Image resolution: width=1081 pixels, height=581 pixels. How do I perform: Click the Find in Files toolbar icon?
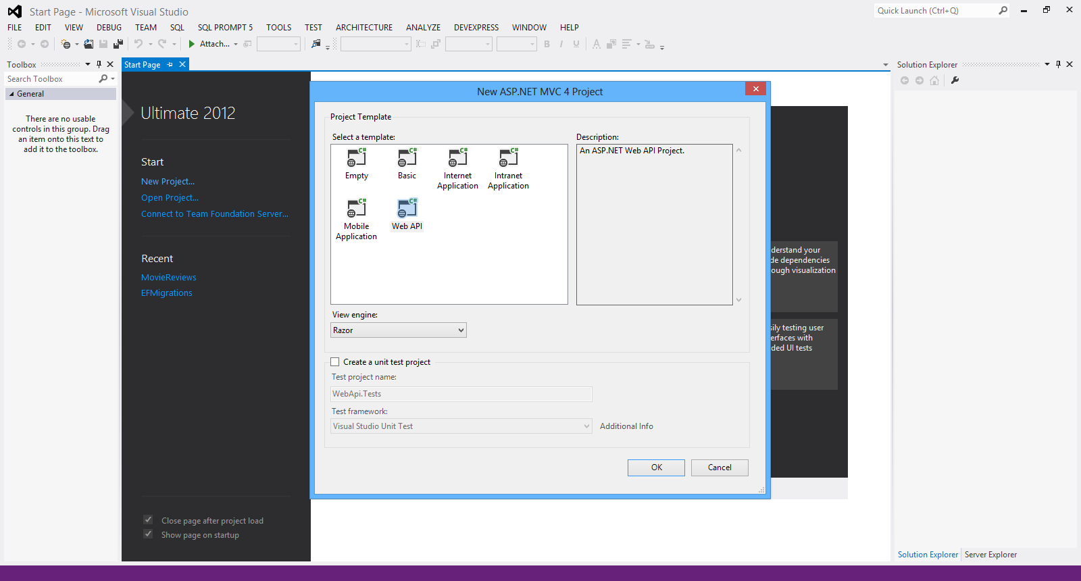(x=316, y=44)
